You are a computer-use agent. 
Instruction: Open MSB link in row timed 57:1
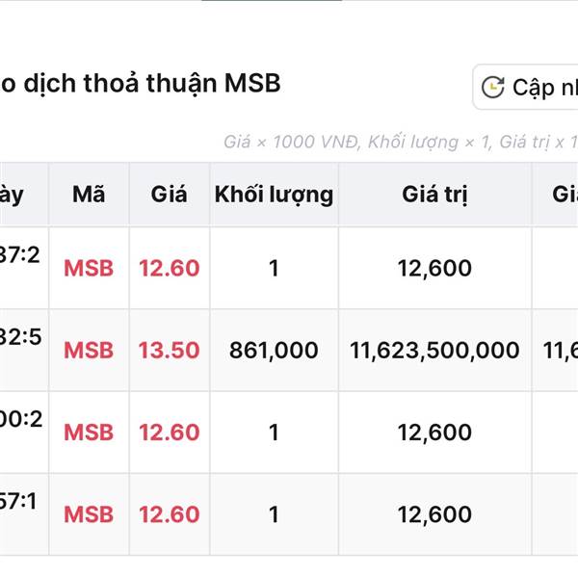[x=89, y=514]
